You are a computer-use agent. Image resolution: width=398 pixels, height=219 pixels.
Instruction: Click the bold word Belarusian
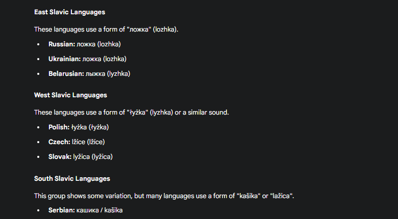coord(66,74)
